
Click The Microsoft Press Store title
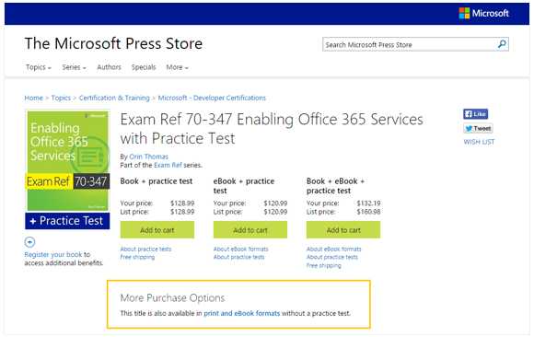[113, 43]
